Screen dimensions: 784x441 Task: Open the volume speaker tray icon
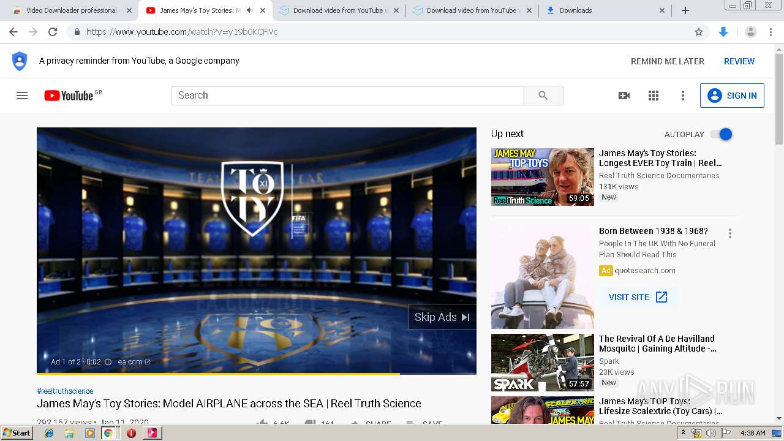point(711,433)
